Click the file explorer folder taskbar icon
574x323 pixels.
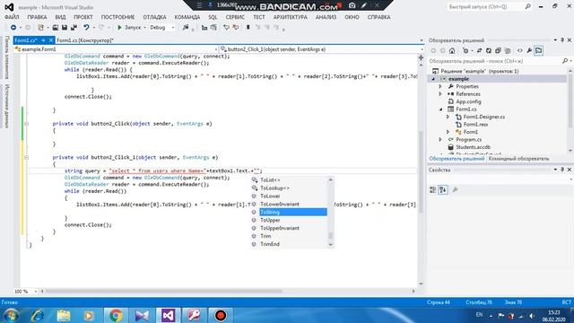[x=64, y=315]
